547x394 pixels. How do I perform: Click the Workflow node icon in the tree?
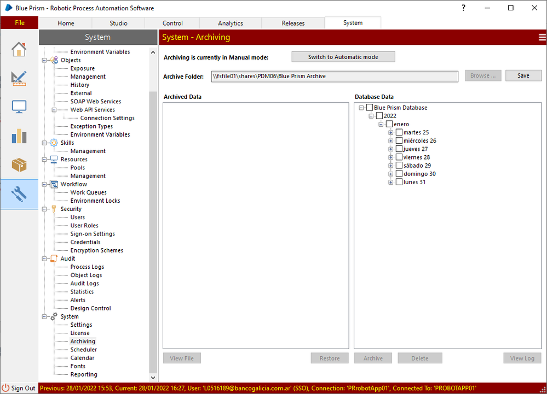pos(54,184)
